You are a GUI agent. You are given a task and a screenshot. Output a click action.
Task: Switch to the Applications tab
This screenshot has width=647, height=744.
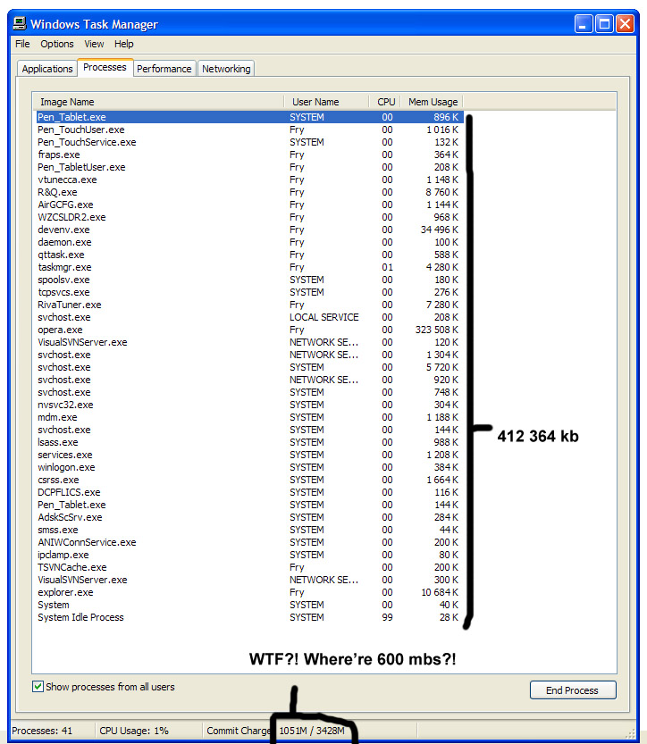[47, 69]
